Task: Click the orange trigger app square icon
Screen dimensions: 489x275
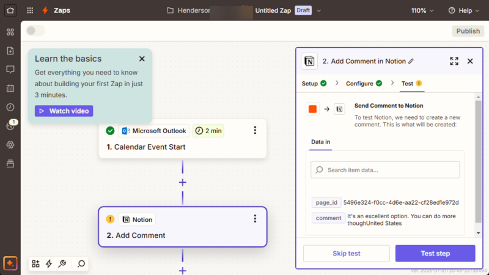Action: [312, 109]
